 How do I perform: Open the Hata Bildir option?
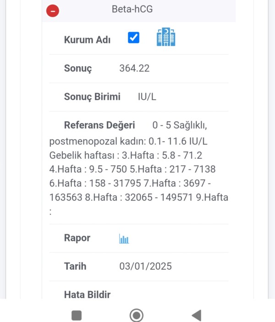87,294
